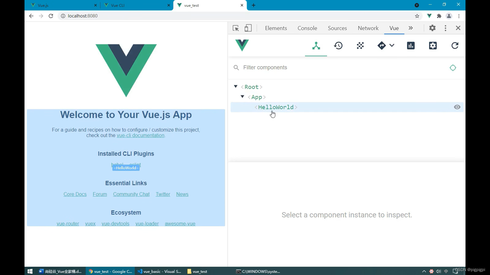This screenshot has width=490, height=275.
Task: Open the vue_test folder taskbar item
Action: tap(197, 271)
